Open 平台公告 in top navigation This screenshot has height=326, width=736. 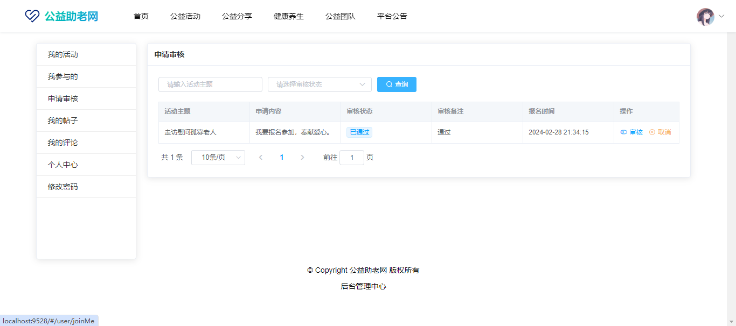pos(392,16)
